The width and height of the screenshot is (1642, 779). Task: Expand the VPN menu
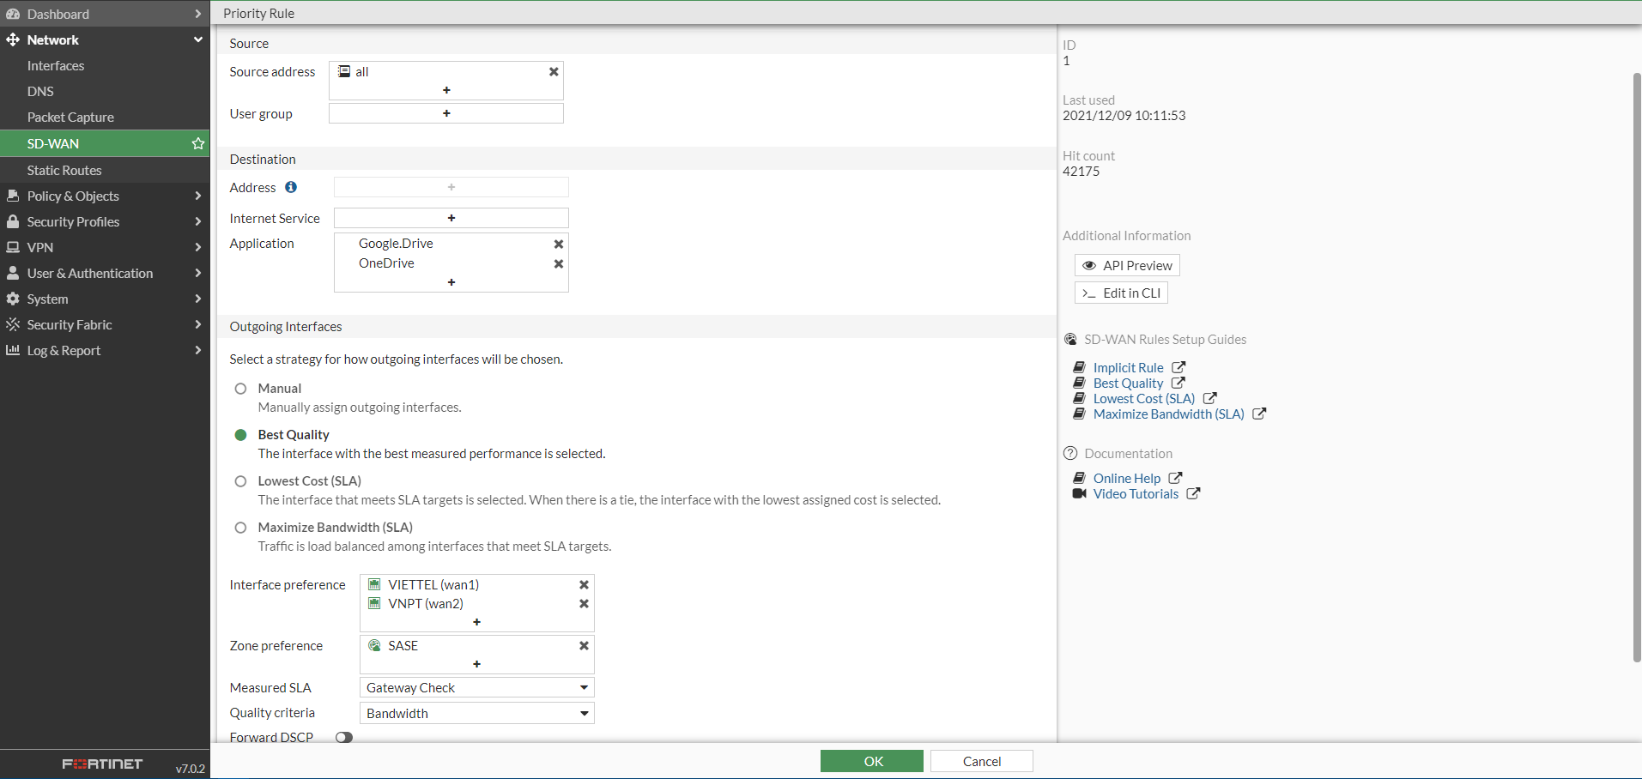(105, 247)
